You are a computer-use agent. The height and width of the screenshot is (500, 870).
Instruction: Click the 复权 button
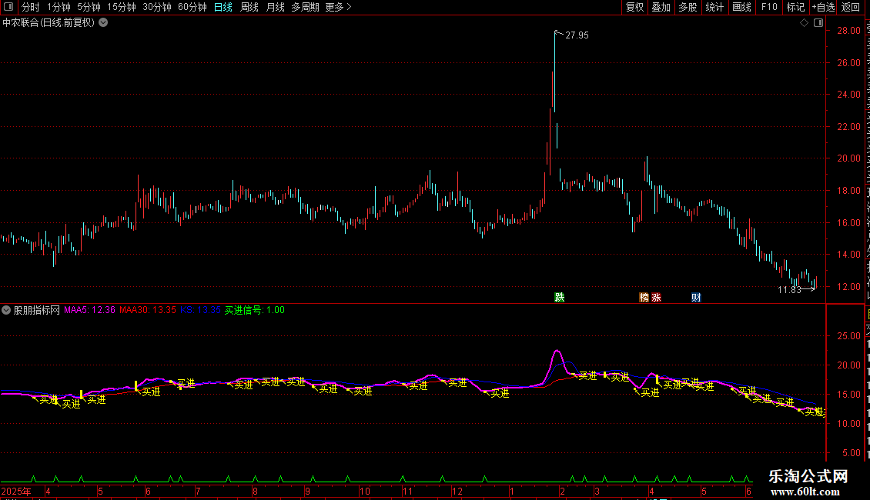[x=634, y=7]
